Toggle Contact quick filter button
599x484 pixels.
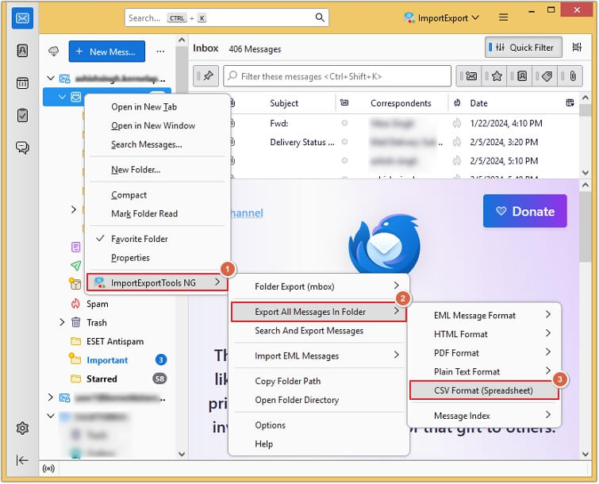coord(520,76)
